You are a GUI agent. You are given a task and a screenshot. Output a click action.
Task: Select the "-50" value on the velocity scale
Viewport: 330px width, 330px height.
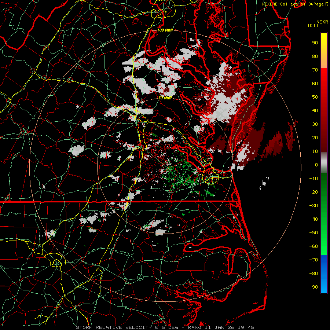coord(313,233)
